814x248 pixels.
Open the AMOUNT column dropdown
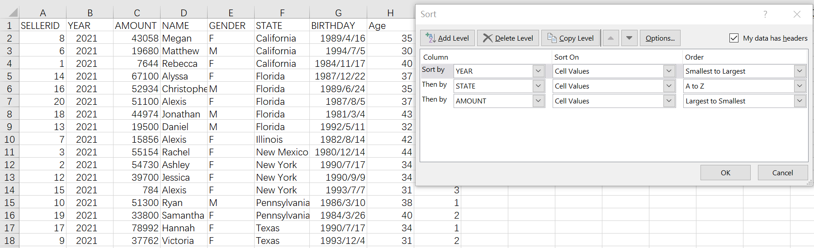[538, 101]
